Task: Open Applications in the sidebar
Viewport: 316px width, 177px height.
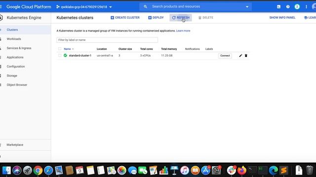Action: pyautogui.click(x=15, y=57)
